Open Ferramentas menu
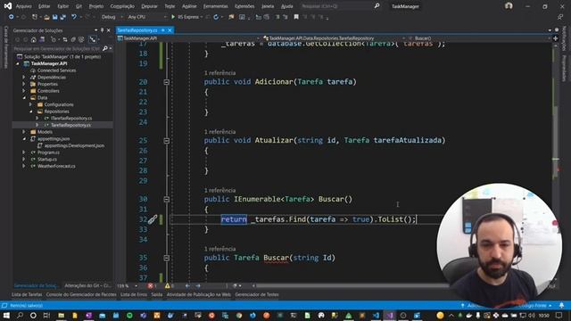 (x=216, y=6)
